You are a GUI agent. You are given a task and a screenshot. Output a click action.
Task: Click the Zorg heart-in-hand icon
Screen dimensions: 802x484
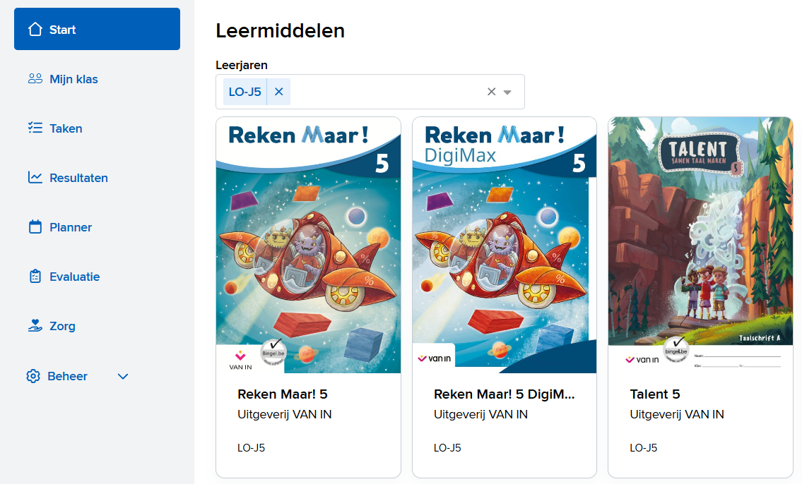(x=35, y=326)
